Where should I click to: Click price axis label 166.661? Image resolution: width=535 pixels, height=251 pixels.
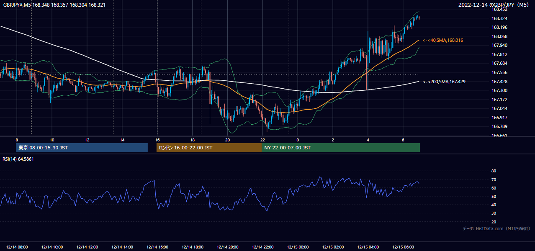(x=499, y=136)
